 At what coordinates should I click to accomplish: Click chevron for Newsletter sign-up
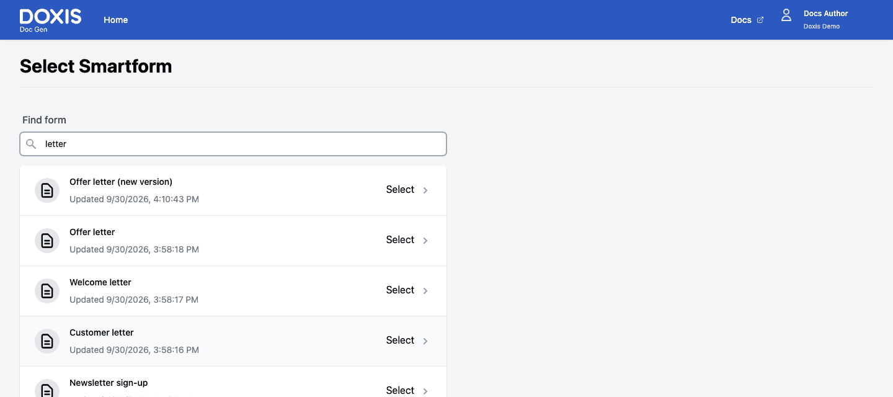(x=425, y=391)
